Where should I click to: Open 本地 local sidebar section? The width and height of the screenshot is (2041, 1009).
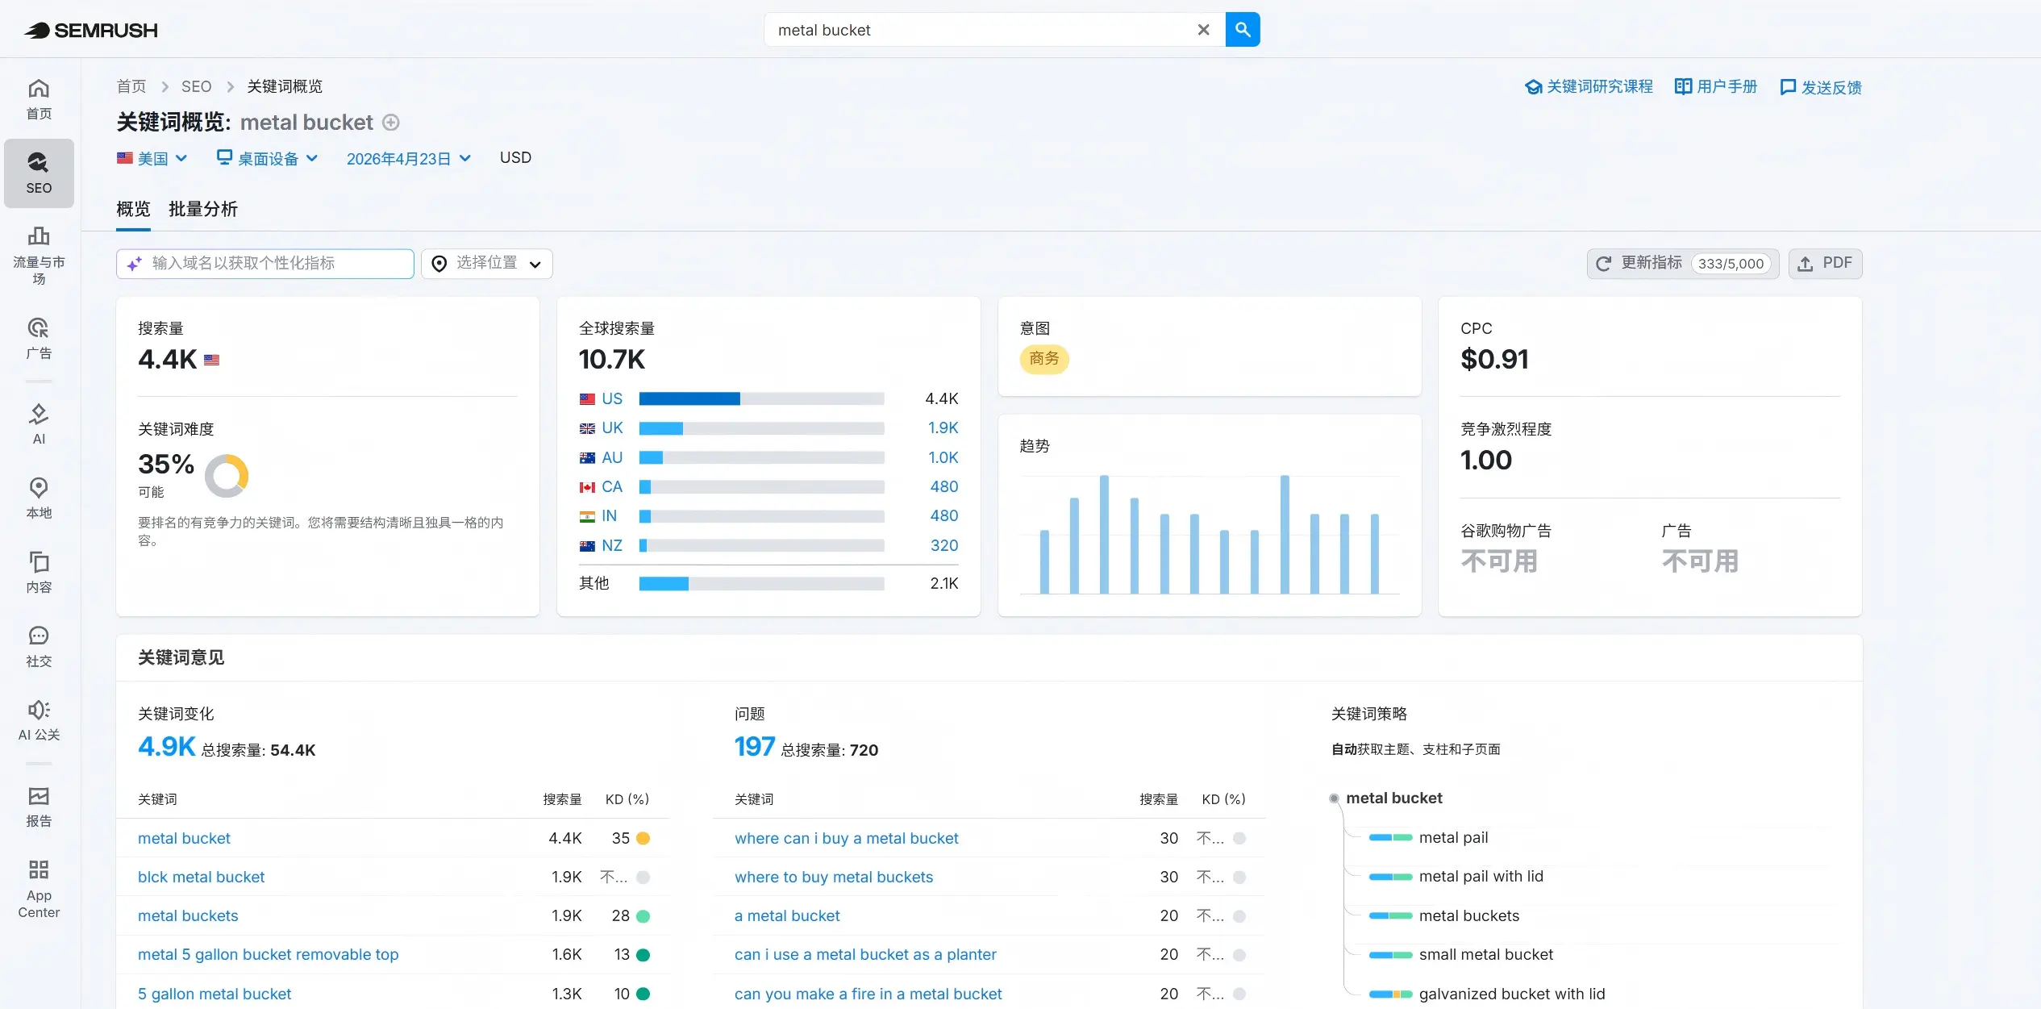(x=39, y=498)
